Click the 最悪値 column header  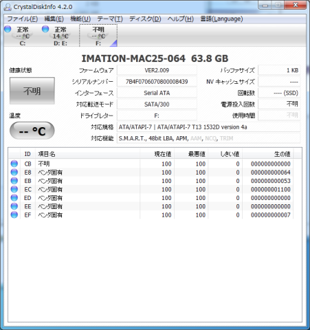click(191, 154)
